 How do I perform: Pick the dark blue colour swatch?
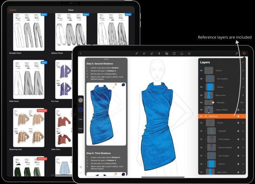(81, 109)
